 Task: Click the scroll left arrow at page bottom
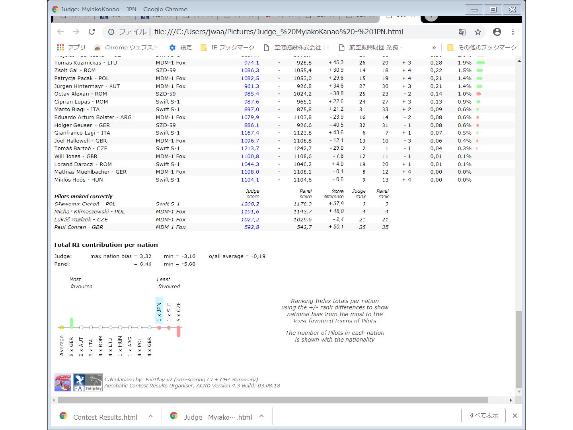point(54,400)
